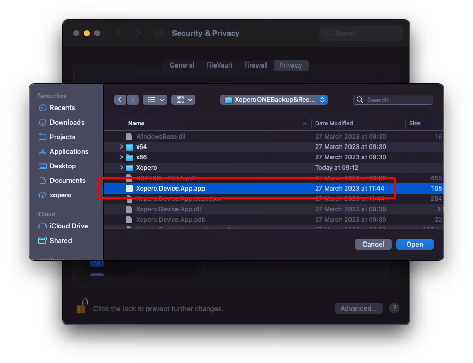Click the sort direction caret in Name header
Image resolution: width=473 pixels, height=363 pixels.
click(304, 124)
